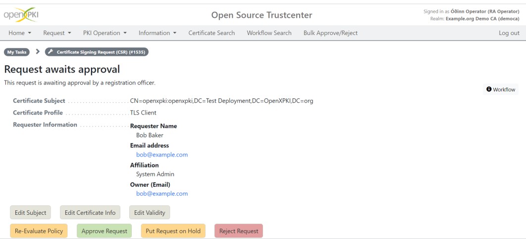Expand the PKI Operation menu

pyautogui.click(x=105, y=33)
